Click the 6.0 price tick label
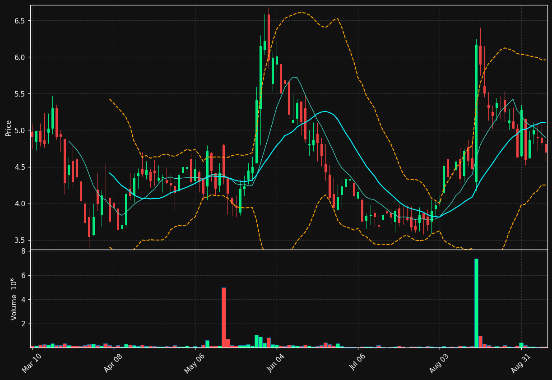The width and height of the screenshot is (552, 380). (x=20, y=57)
